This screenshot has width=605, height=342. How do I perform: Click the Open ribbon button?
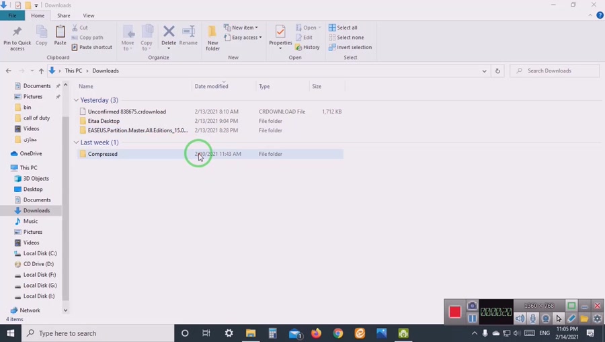[x=308, y=28]
